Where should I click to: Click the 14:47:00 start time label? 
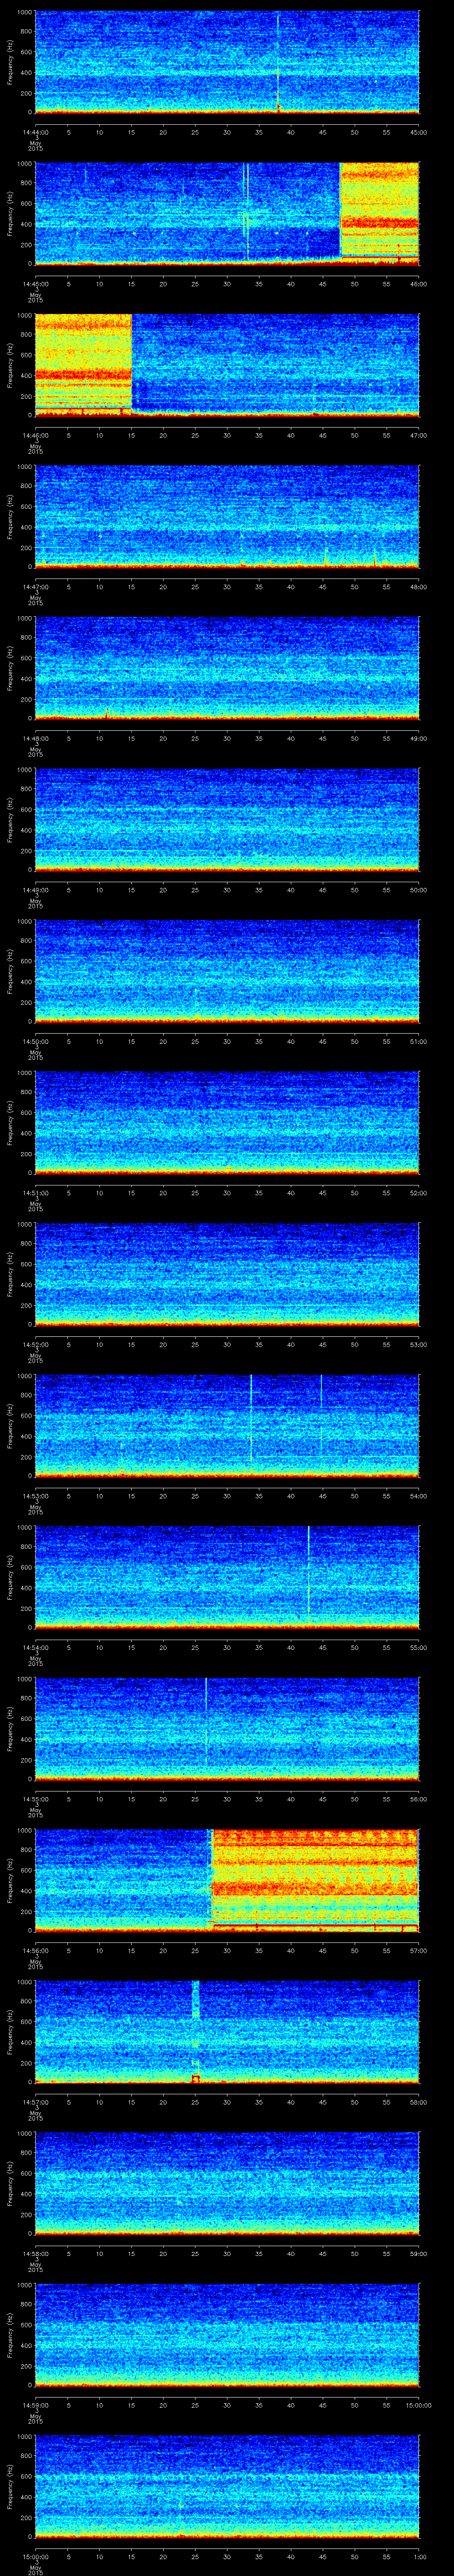click(x=35, y=587)
